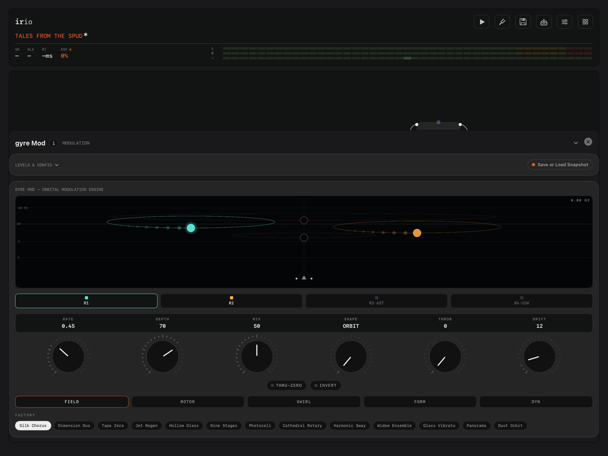Collapse gyre Mod panel with chevron
608x456 pixels.
(x=576, y=143)
